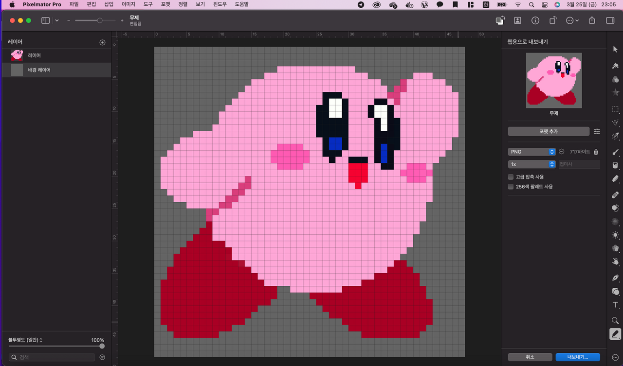
Task: Open the 포맷 menu
Action: [x=165, y=4]
